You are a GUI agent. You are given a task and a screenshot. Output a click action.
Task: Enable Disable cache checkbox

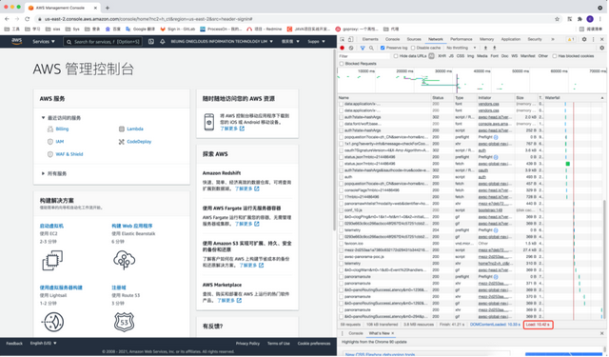[x=413, y=48]
